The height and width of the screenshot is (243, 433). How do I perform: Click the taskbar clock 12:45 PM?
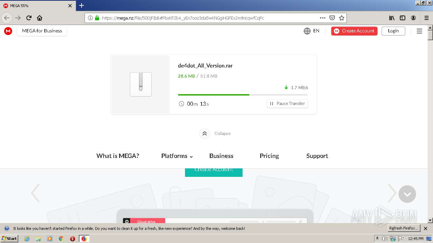(416, 239)
